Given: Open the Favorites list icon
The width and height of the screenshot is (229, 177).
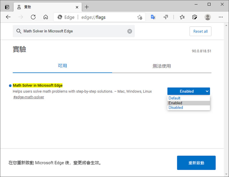Looking at the screenshot, I should point(182,17).
